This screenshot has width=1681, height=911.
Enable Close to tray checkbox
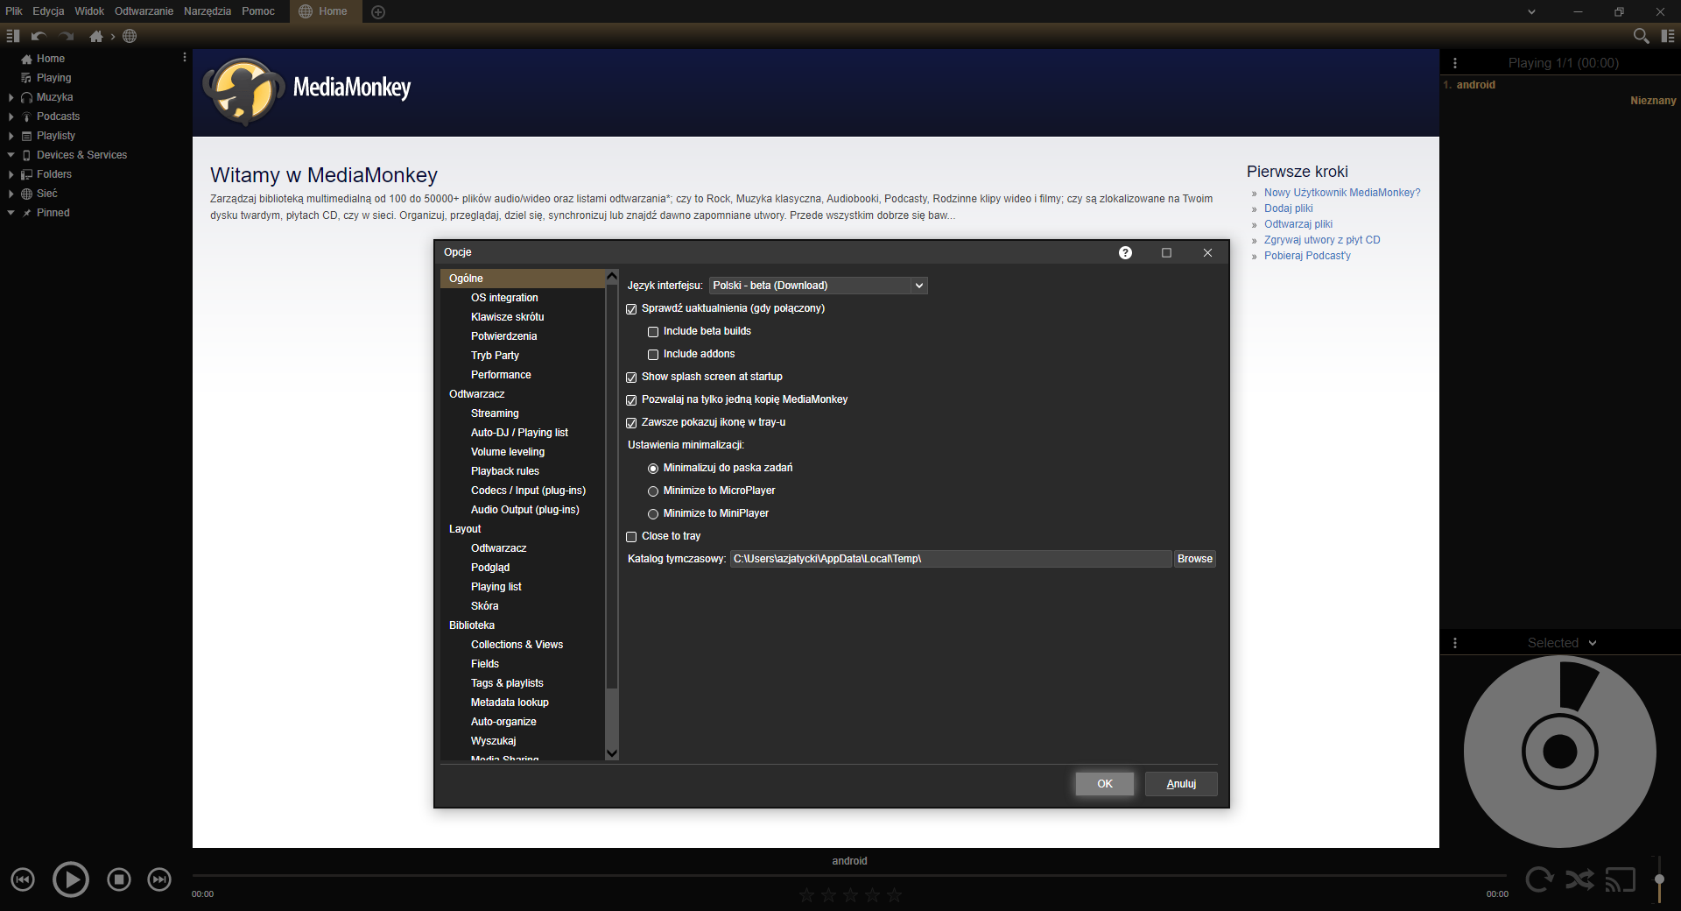pos(631,537)
